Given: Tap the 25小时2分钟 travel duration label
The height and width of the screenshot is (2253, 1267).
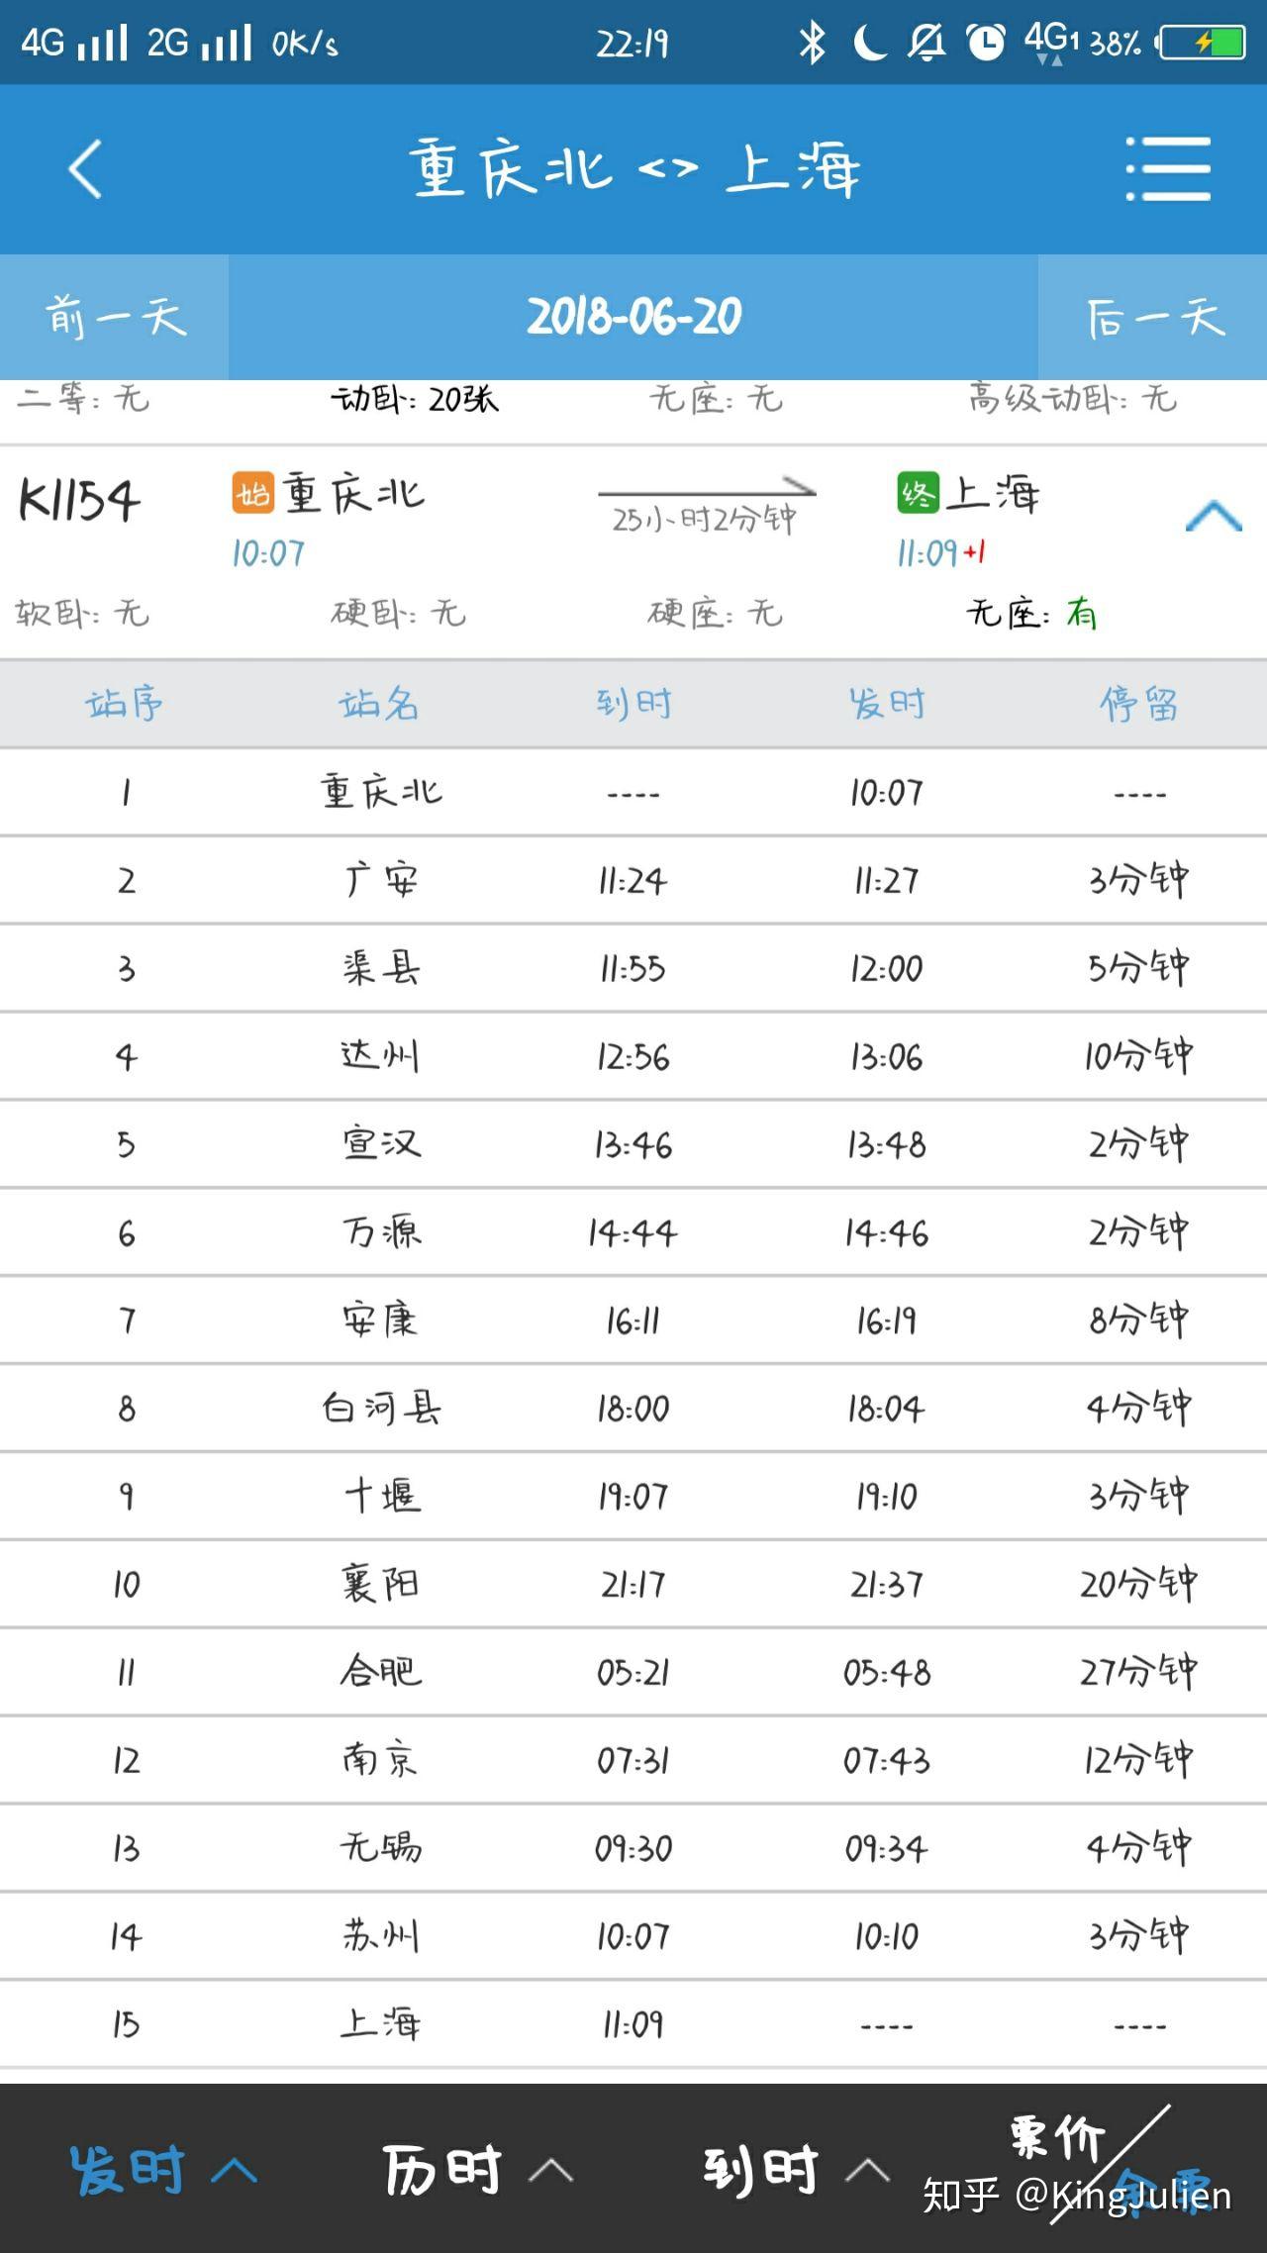Looking at the screenshot, I should [x=704, y=519].
